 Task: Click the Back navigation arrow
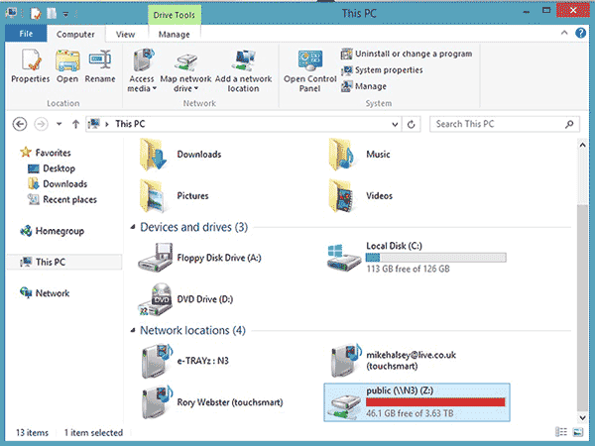(x=21, y=124)
